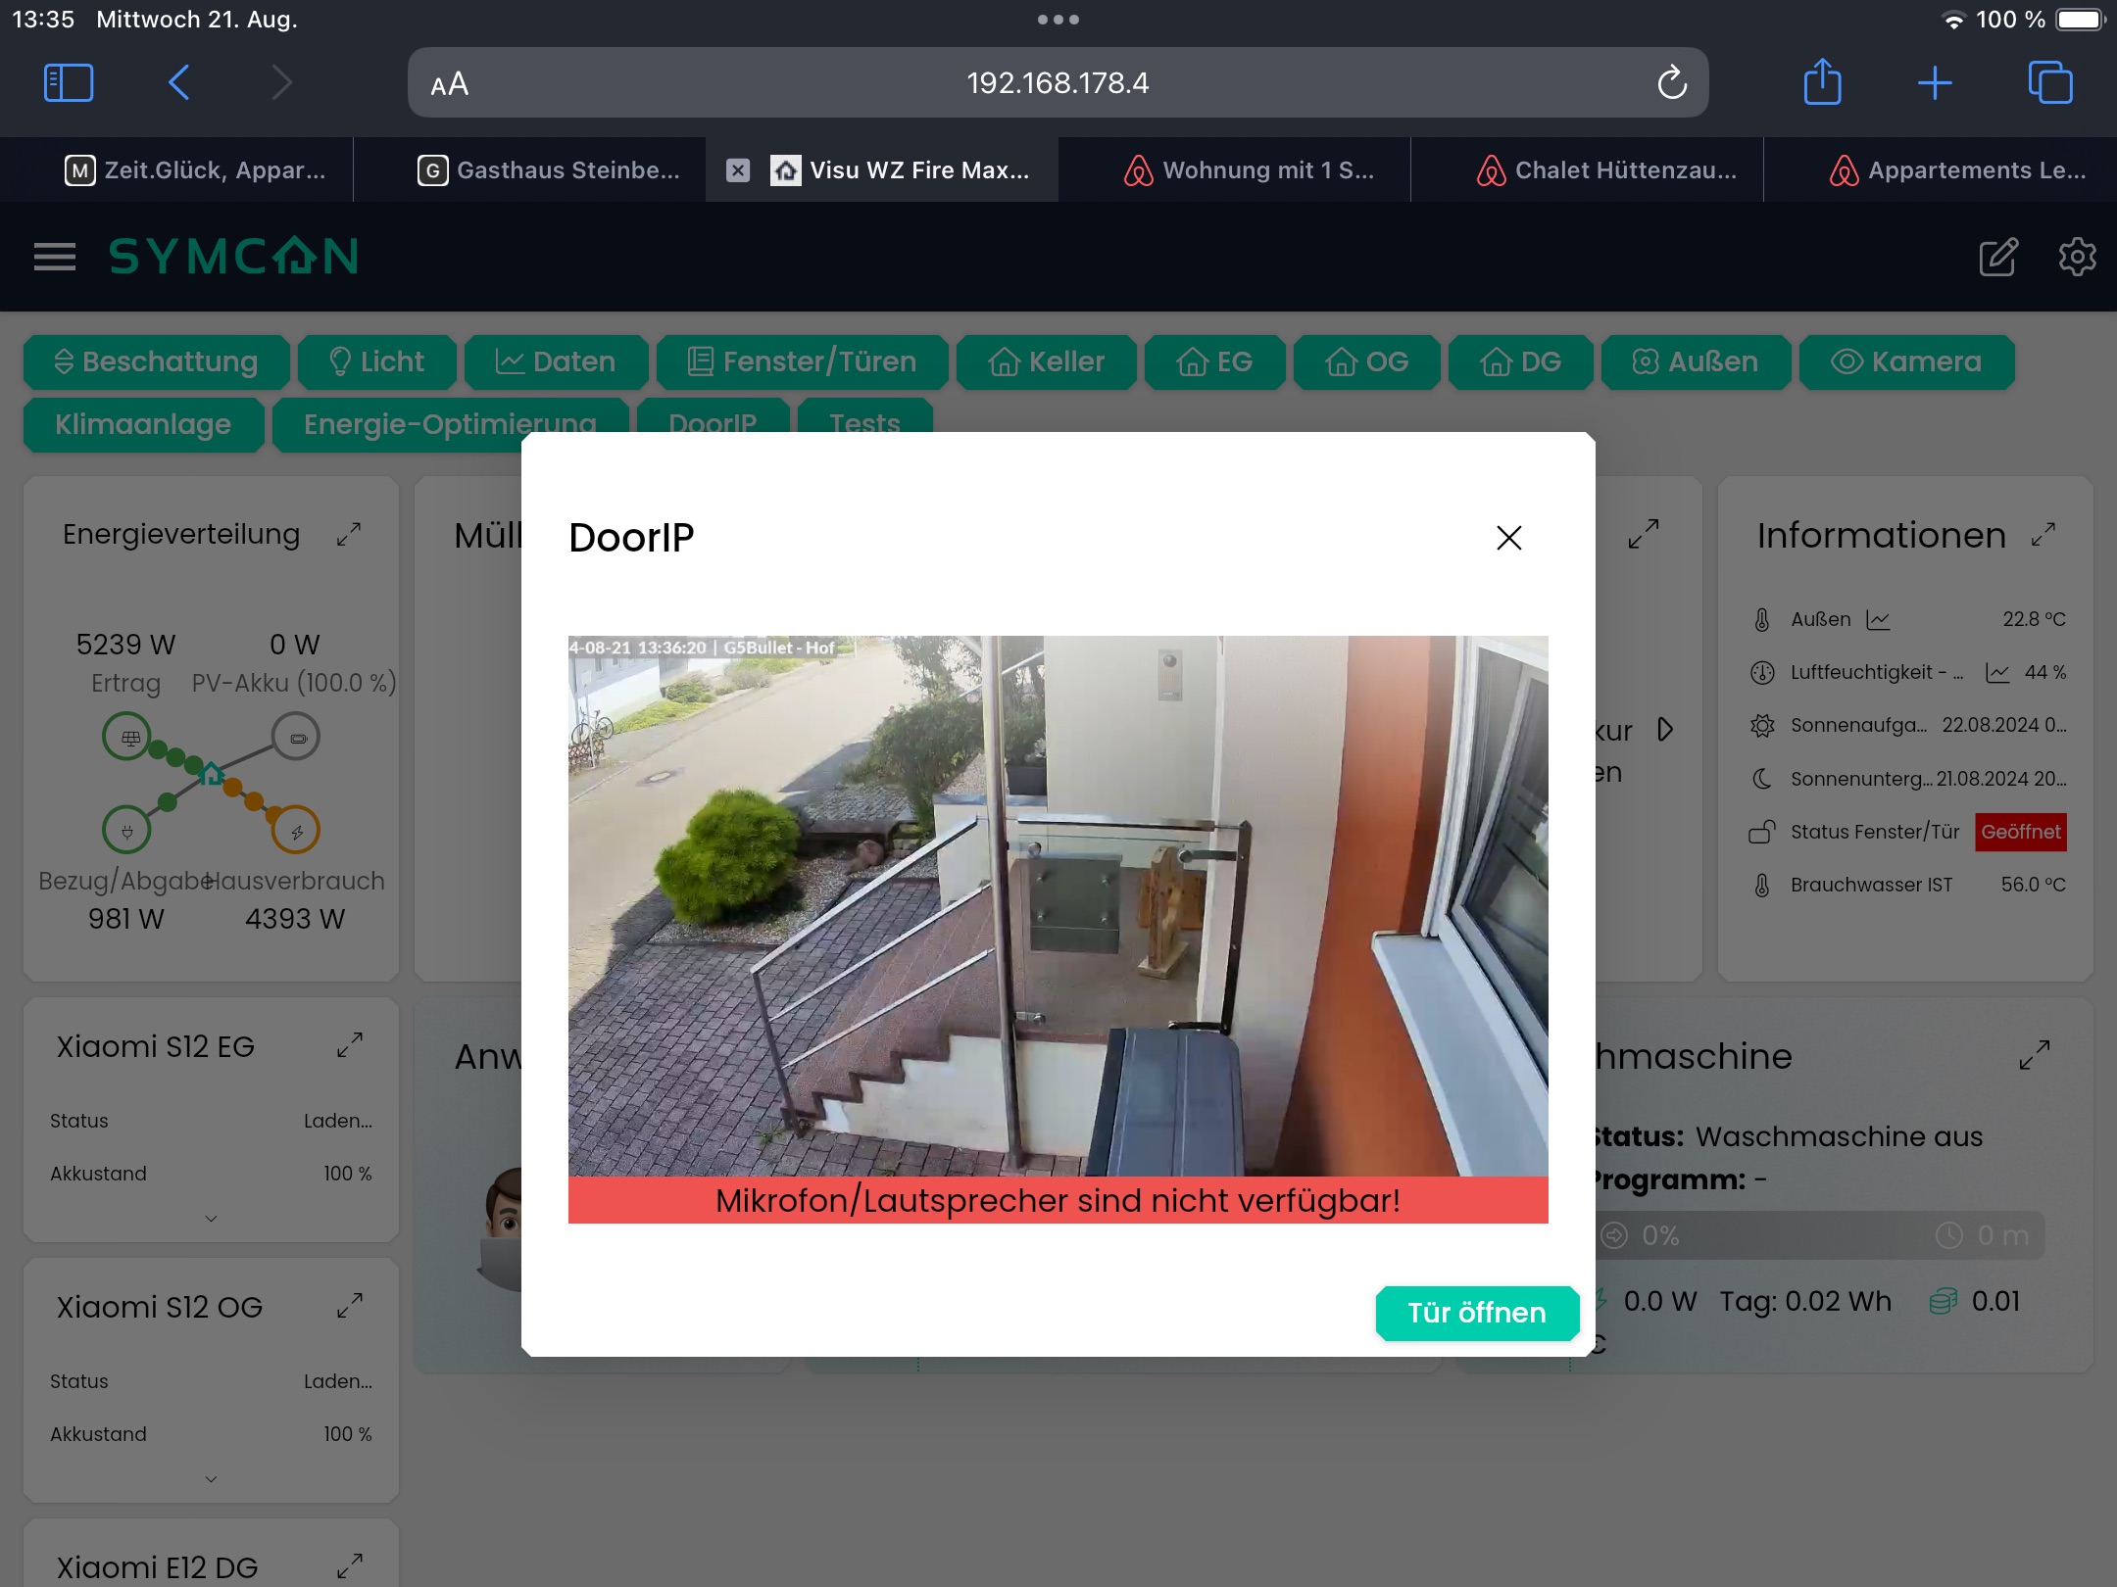Click the Brauchwasser IST thermometer icon
Screen dimensions: 2117x1587
1761,886
